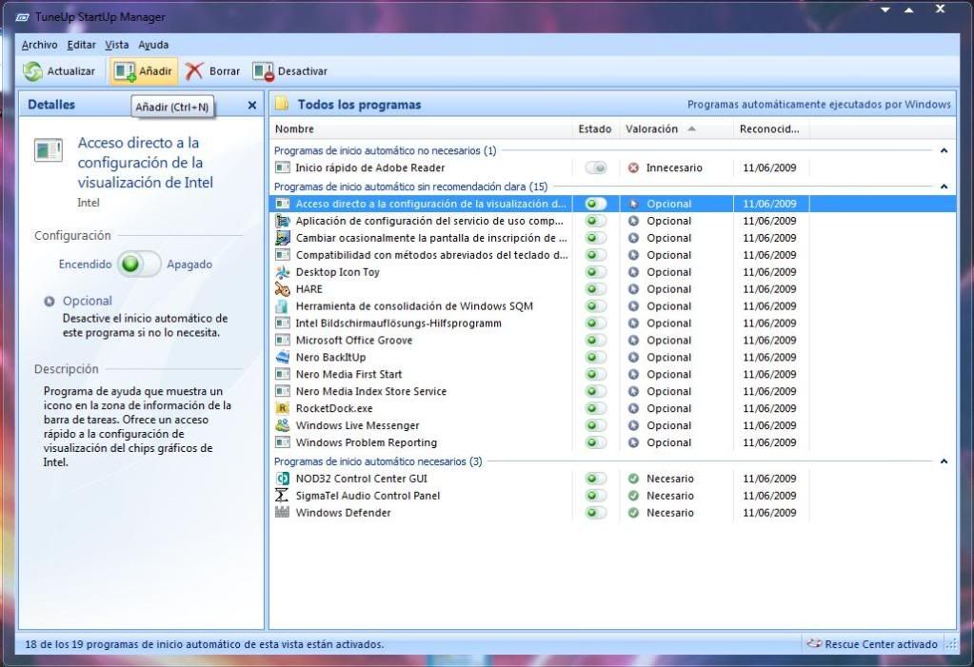Open the Archivo menu
The height and width of the screenshot is (667, 974).
[x=39, y=45]
